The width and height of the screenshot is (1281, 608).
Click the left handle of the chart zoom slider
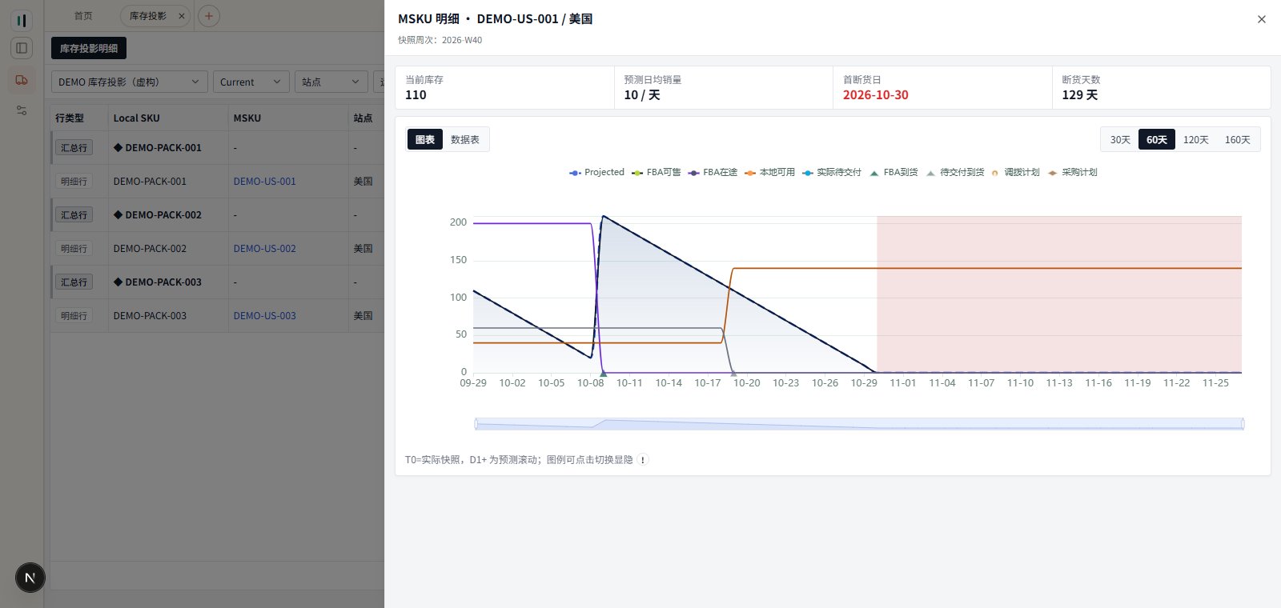(x=476, y=424)
